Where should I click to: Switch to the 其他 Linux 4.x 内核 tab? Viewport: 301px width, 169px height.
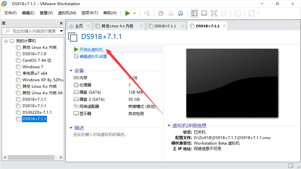click(117, 26)
